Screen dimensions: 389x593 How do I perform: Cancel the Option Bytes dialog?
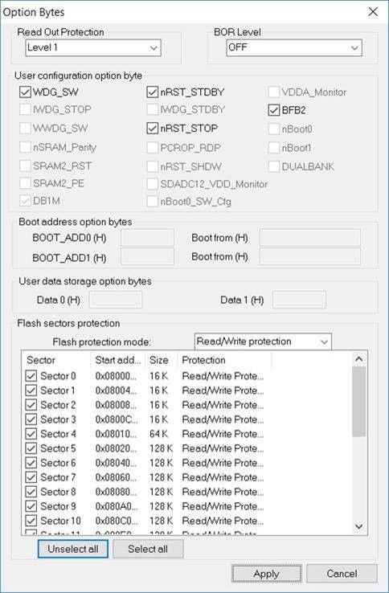coord(342,574)
